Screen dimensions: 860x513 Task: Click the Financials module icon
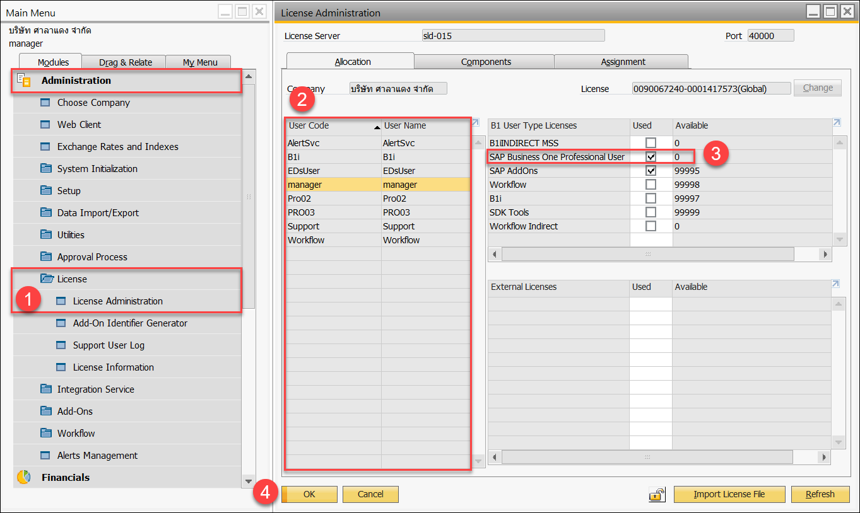point(23,478)
